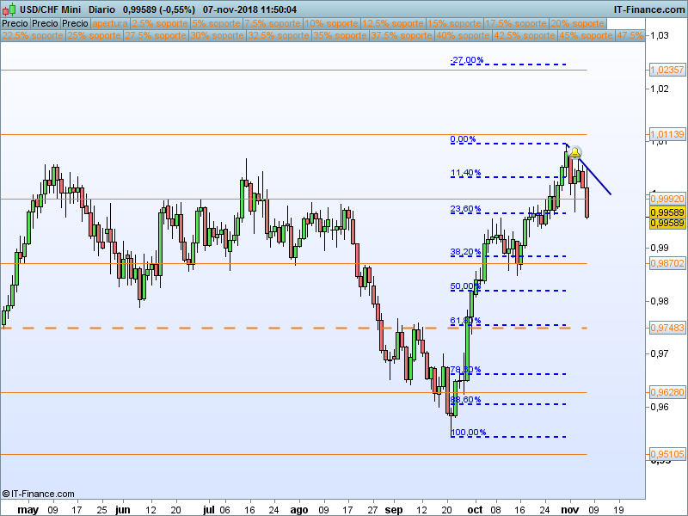Click the quote value 0,99589 (-0,55%)

pyautogui.click(x=159, y=9)
